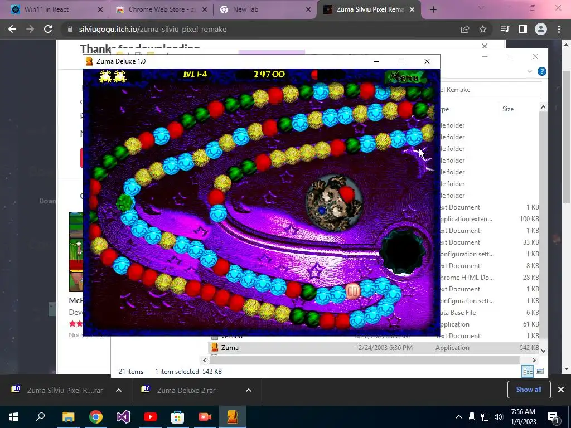
Task: Open the Menu button in Zuma game
Action: pos(404,77)
